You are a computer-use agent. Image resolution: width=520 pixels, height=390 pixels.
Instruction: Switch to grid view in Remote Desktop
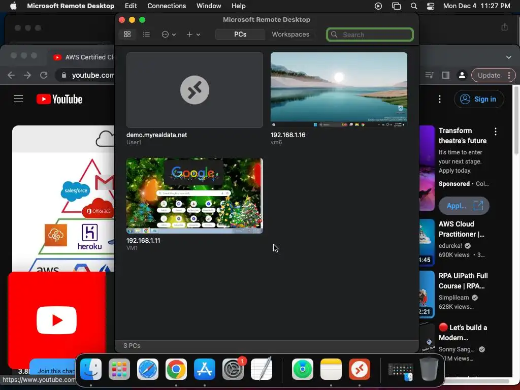[x=127, y=34]
